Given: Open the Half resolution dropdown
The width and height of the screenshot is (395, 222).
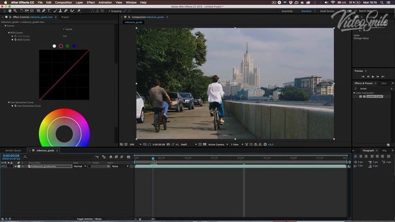Looking at the screenshot, I should tap(189, 144).
